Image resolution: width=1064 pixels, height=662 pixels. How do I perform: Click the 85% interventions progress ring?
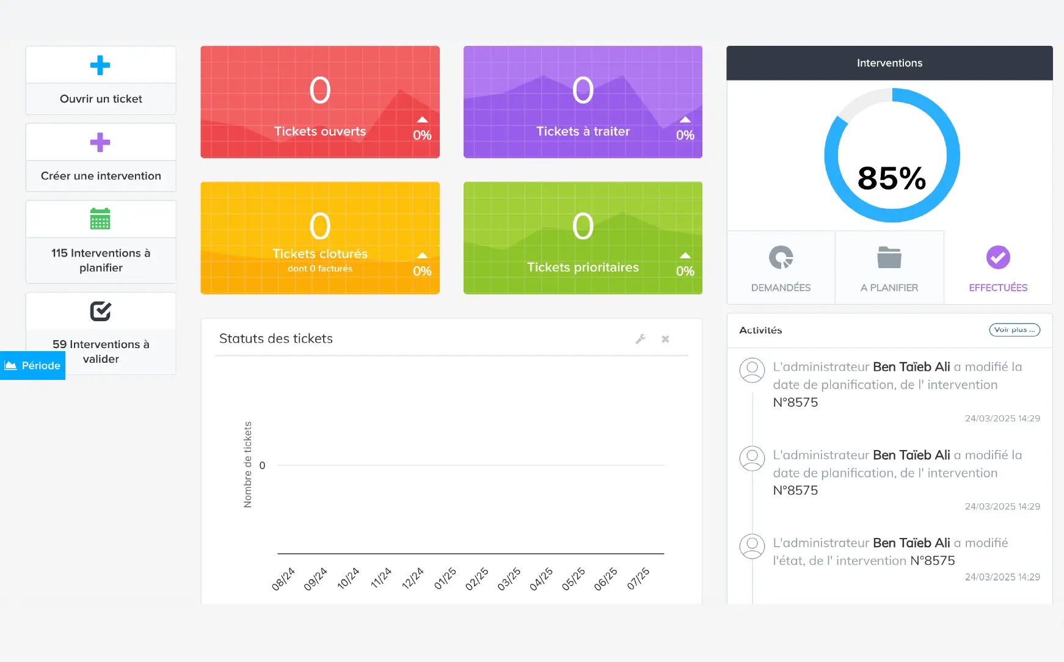coord(891,156)
